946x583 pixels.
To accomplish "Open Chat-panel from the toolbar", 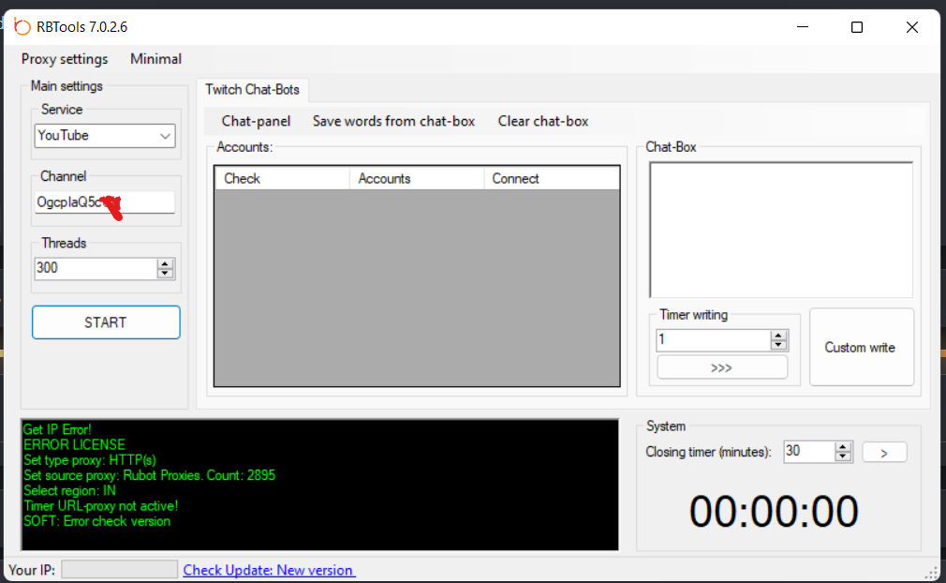I will tap(256, 121).
